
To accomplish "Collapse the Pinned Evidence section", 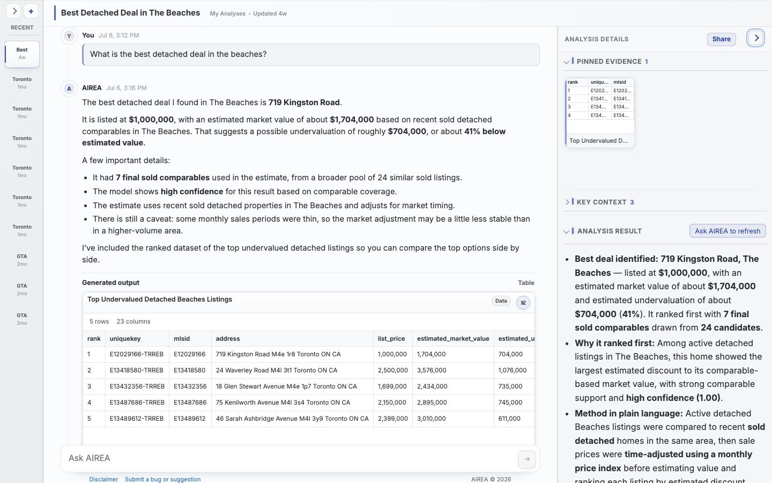I will (567, 62).
